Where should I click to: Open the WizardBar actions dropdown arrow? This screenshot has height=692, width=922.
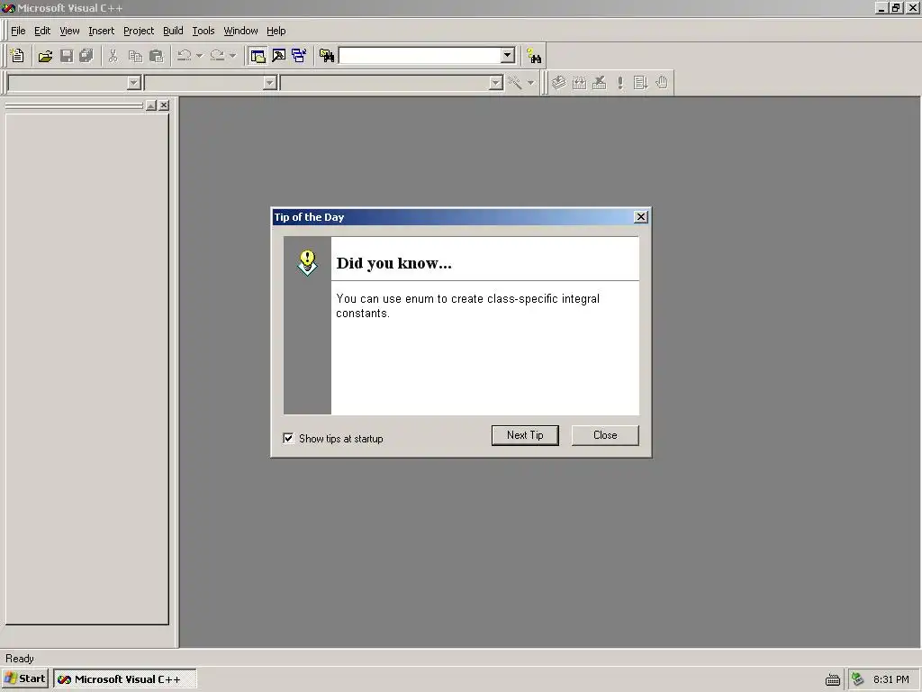(530, 83)
